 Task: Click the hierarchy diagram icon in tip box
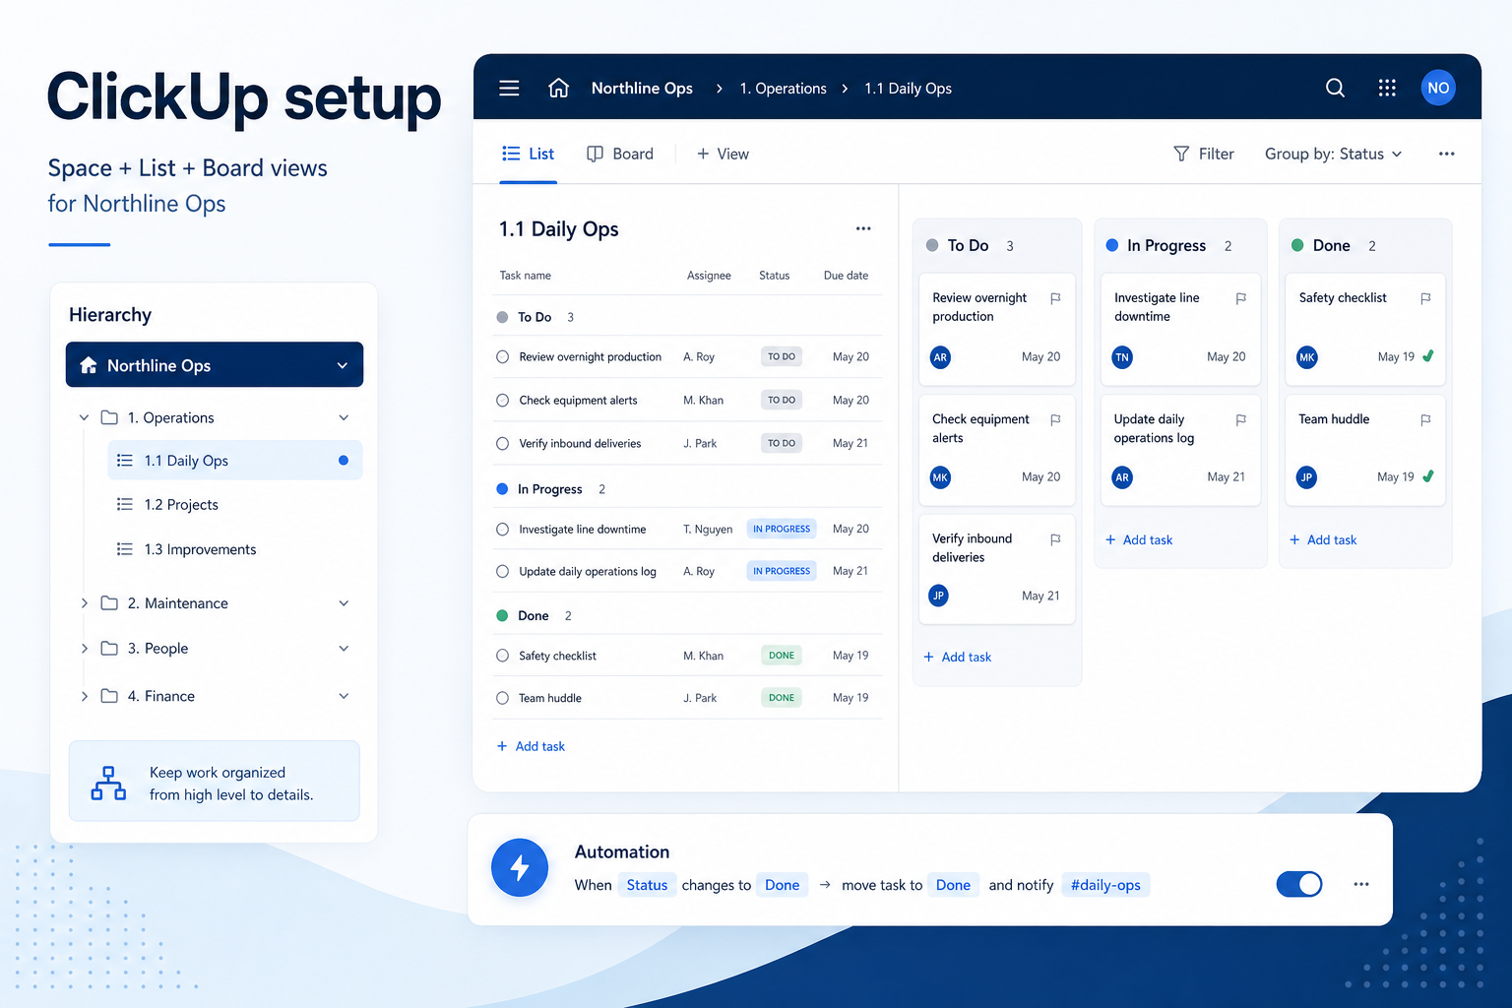tap(108, 784)
